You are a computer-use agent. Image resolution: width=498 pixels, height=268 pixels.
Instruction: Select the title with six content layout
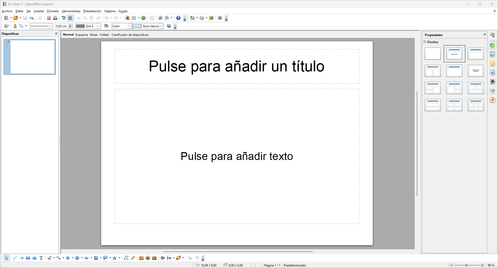click(x=476, y=105)
